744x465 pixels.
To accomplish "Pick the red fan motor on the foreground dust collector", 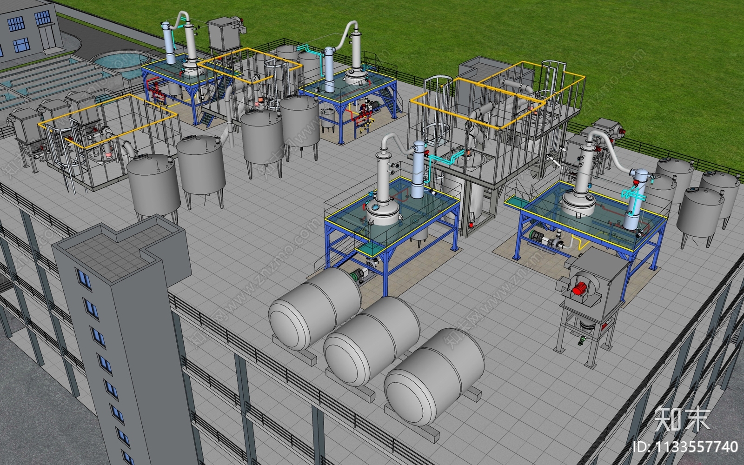I will (x=579, y=289).
